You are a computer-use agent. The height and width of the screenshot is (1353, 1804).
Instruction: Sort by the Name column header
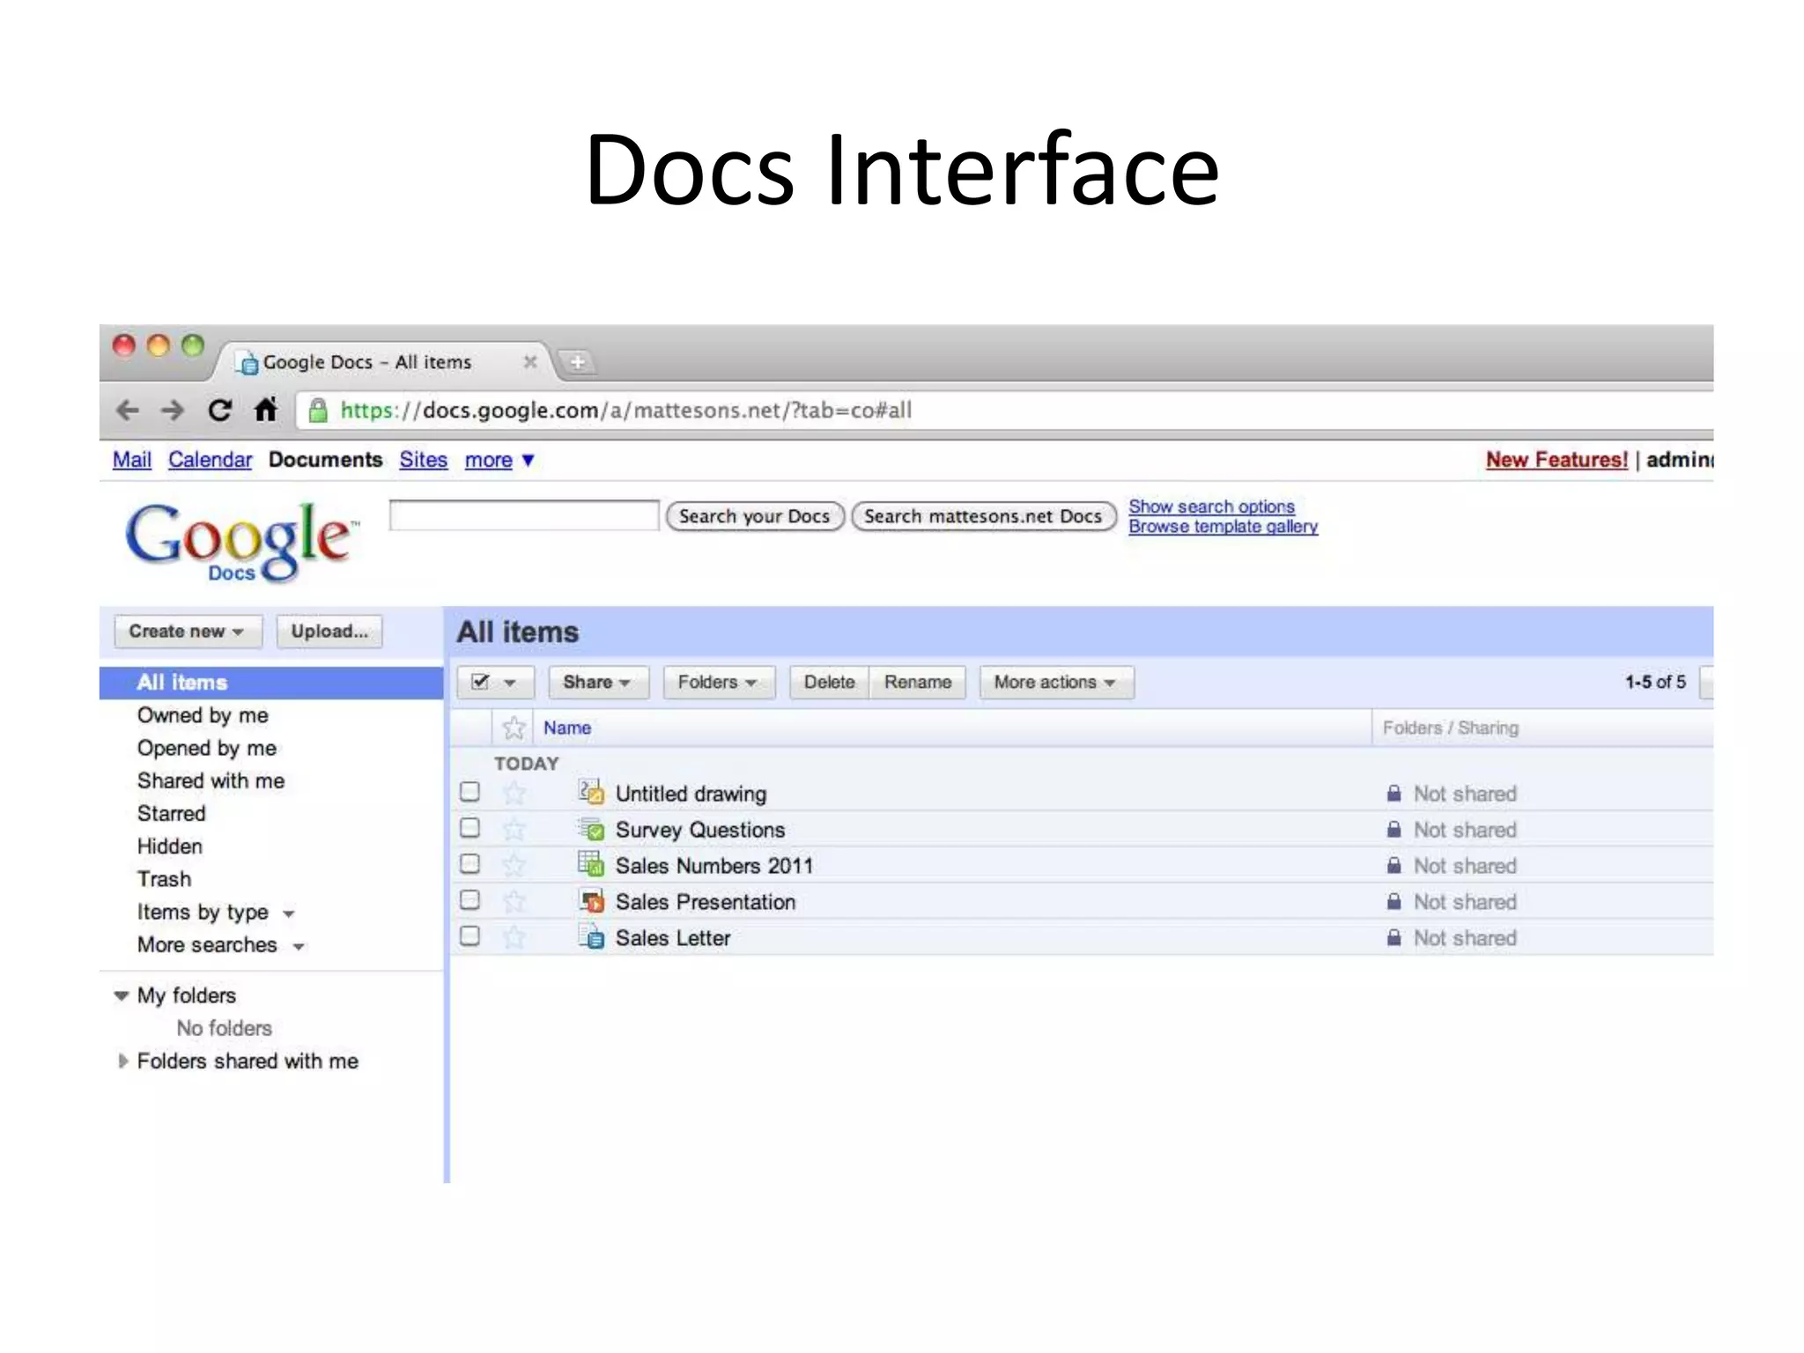point(567,728)
